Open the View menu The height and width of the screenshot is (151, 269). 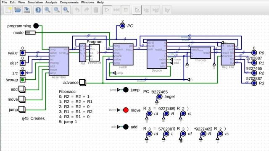pos(21,3)
